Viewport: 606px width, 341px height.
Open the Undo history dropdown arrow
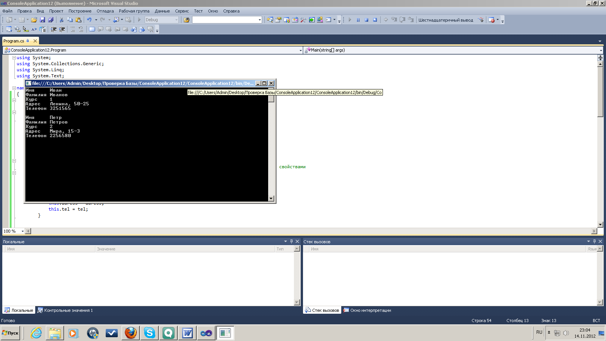(x=96, y=20)
